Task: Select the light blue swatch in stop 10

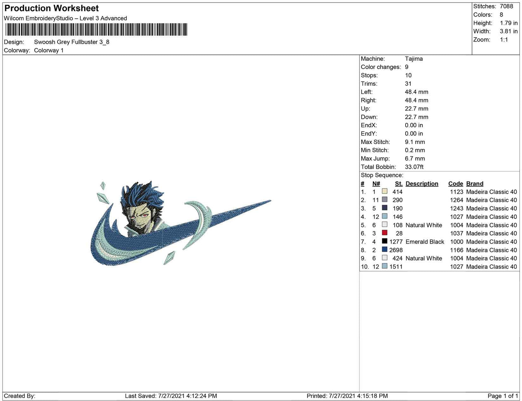Action: click(385, 266)
